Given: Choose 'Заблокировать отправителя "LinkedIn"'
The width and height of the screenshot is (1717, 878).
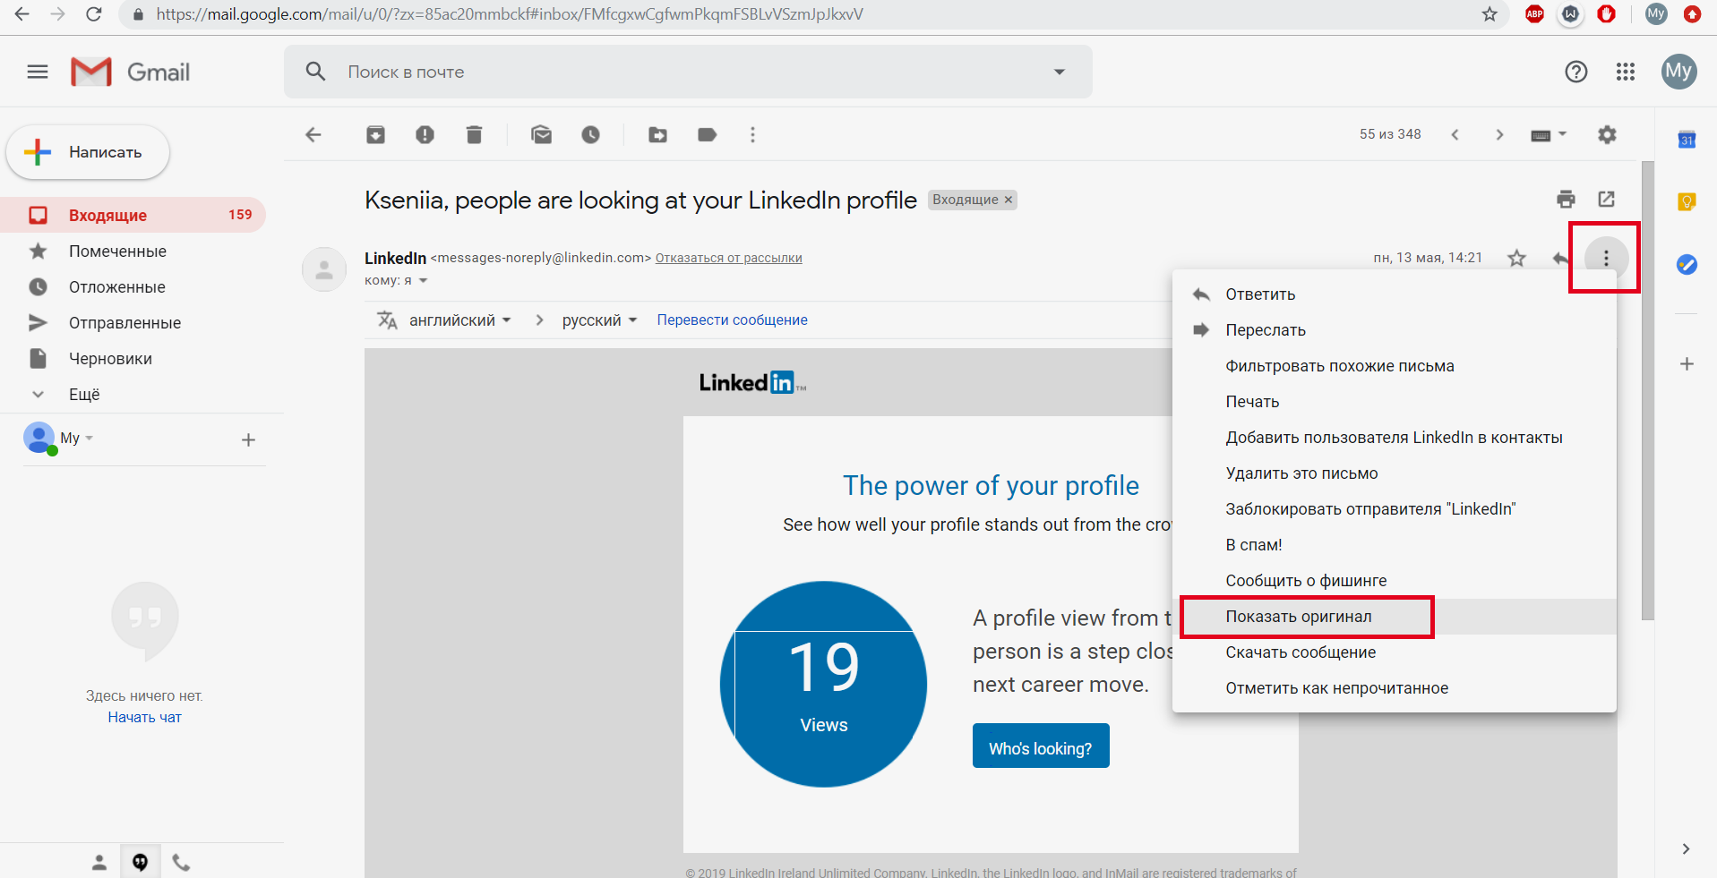Looking at the screenshot, I should 1394,509.
